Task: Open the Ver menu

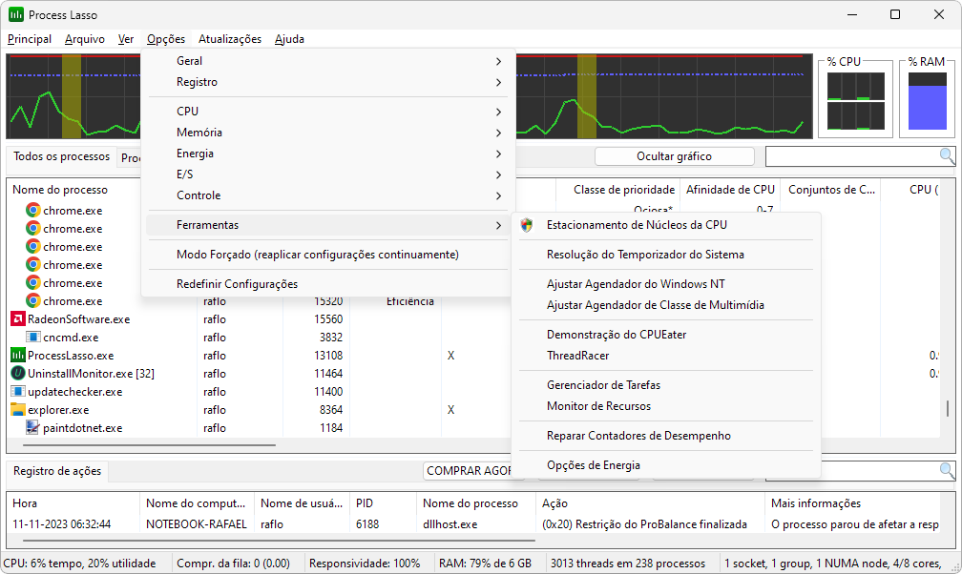Action: pos(126,39)
